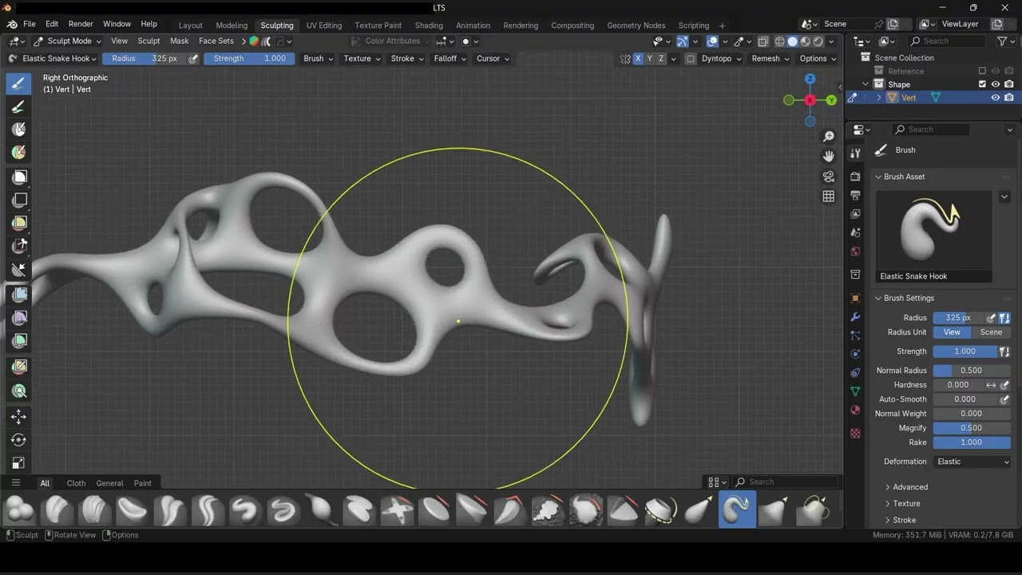This screenshot has height=575, width=1022.
Task: Open the Modifiers wrench properties tab
Action: coord(855,316)
